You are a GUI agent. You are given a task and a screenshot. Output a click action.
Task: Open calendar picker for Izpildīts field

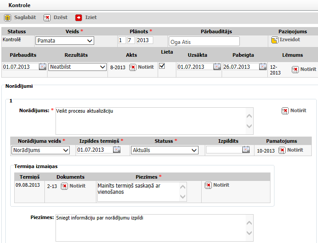[246, 150]
